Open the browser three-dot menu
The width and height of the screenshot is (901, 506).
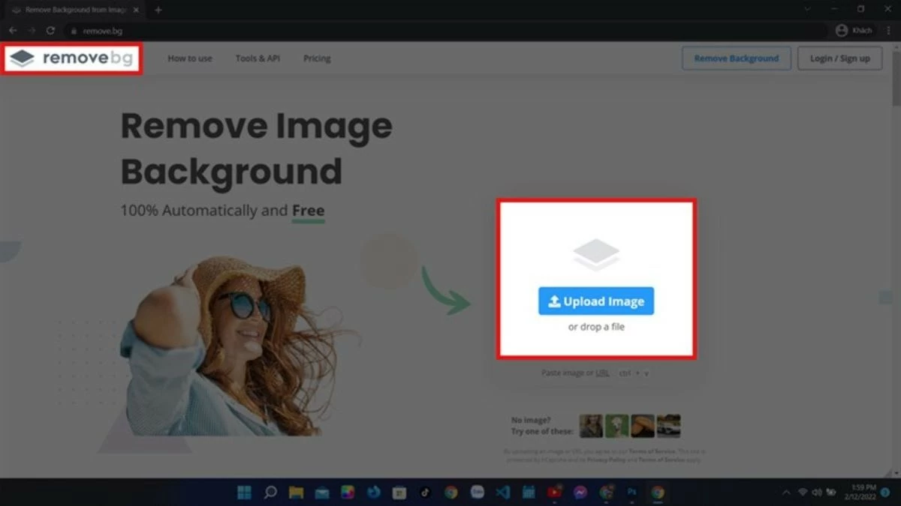coord(889,30)
